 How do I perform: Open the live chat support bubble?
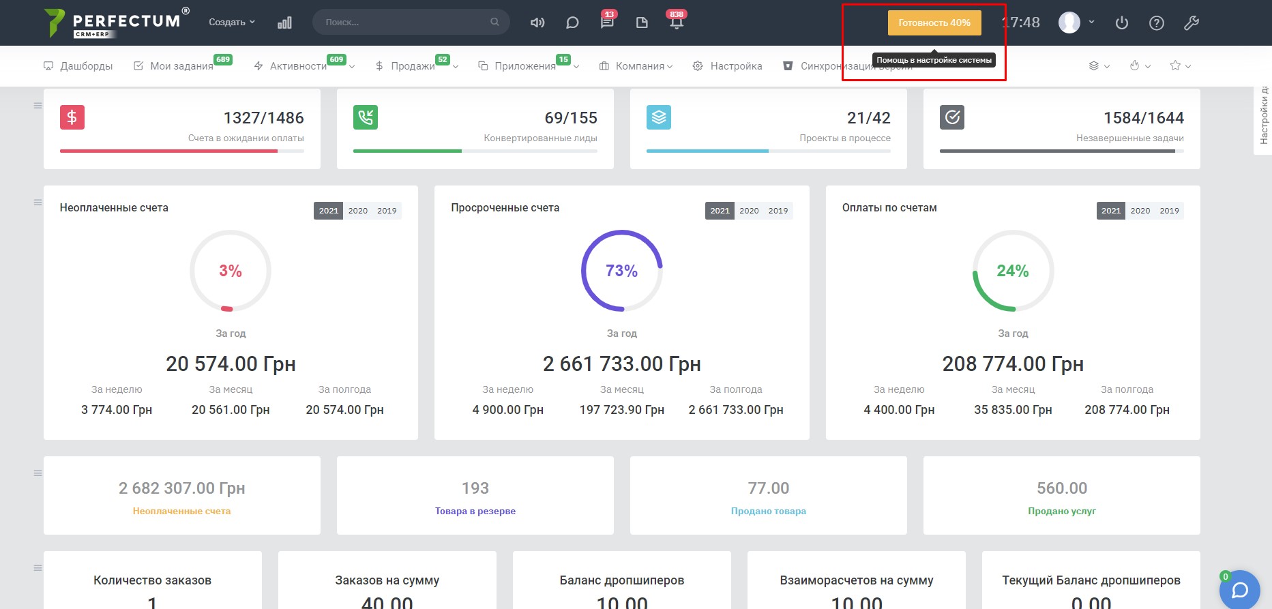click(x=1239, y=589)
